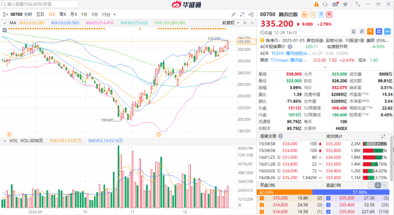Click blue 57.96% ask ratio bar
Viewport: 394px width, 215px height.
(x=351, y=192)
